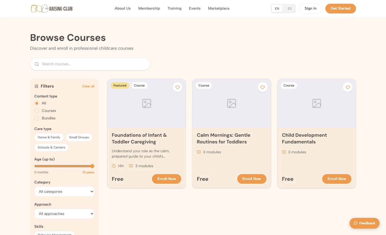Click the image placeholder on Child Development card
The width and height of the screenshot is (386, 235).
tap(317, 103)
